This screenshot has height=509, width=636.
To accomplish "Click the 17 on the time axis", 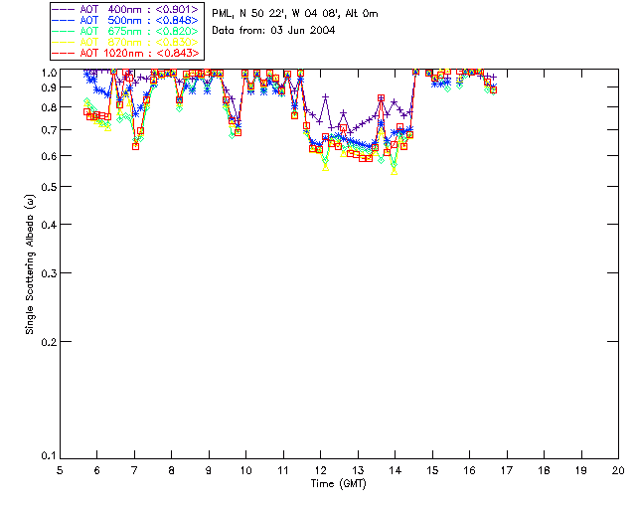I will (507, 470).
